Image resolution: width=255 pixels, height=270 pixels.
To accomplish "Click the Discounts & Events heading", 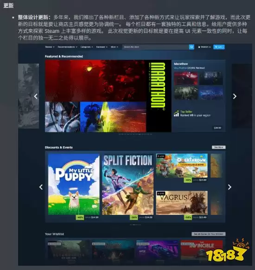I will 58,147.
